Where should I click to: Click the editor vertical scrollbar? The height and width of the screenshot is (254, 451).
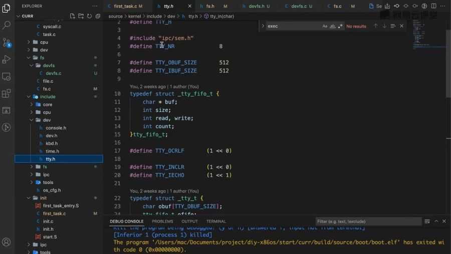[x=448, y=63]
